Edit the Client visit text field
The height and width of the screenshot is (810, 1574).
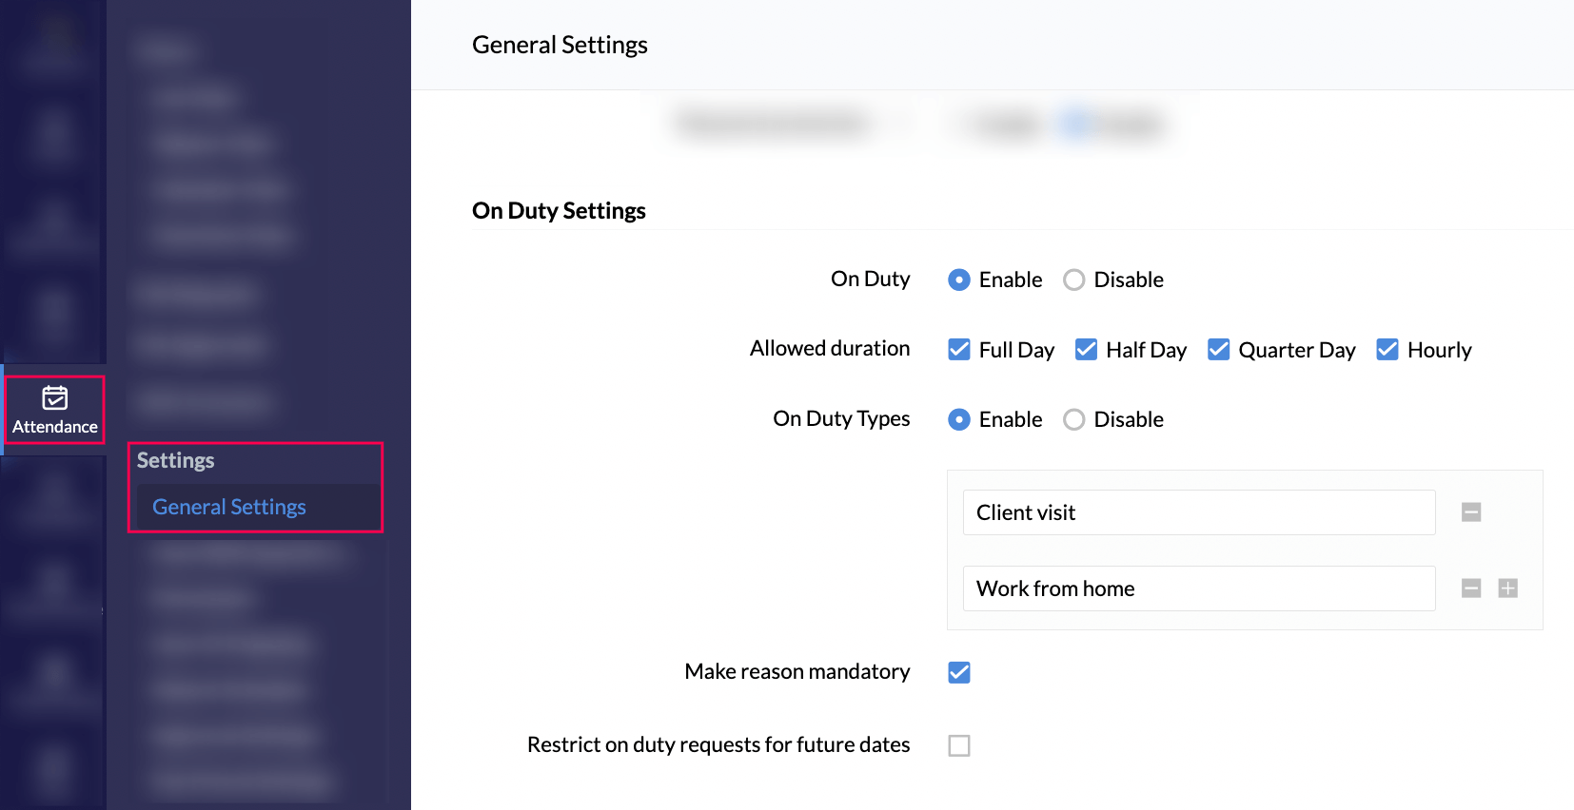[1199, 512]
